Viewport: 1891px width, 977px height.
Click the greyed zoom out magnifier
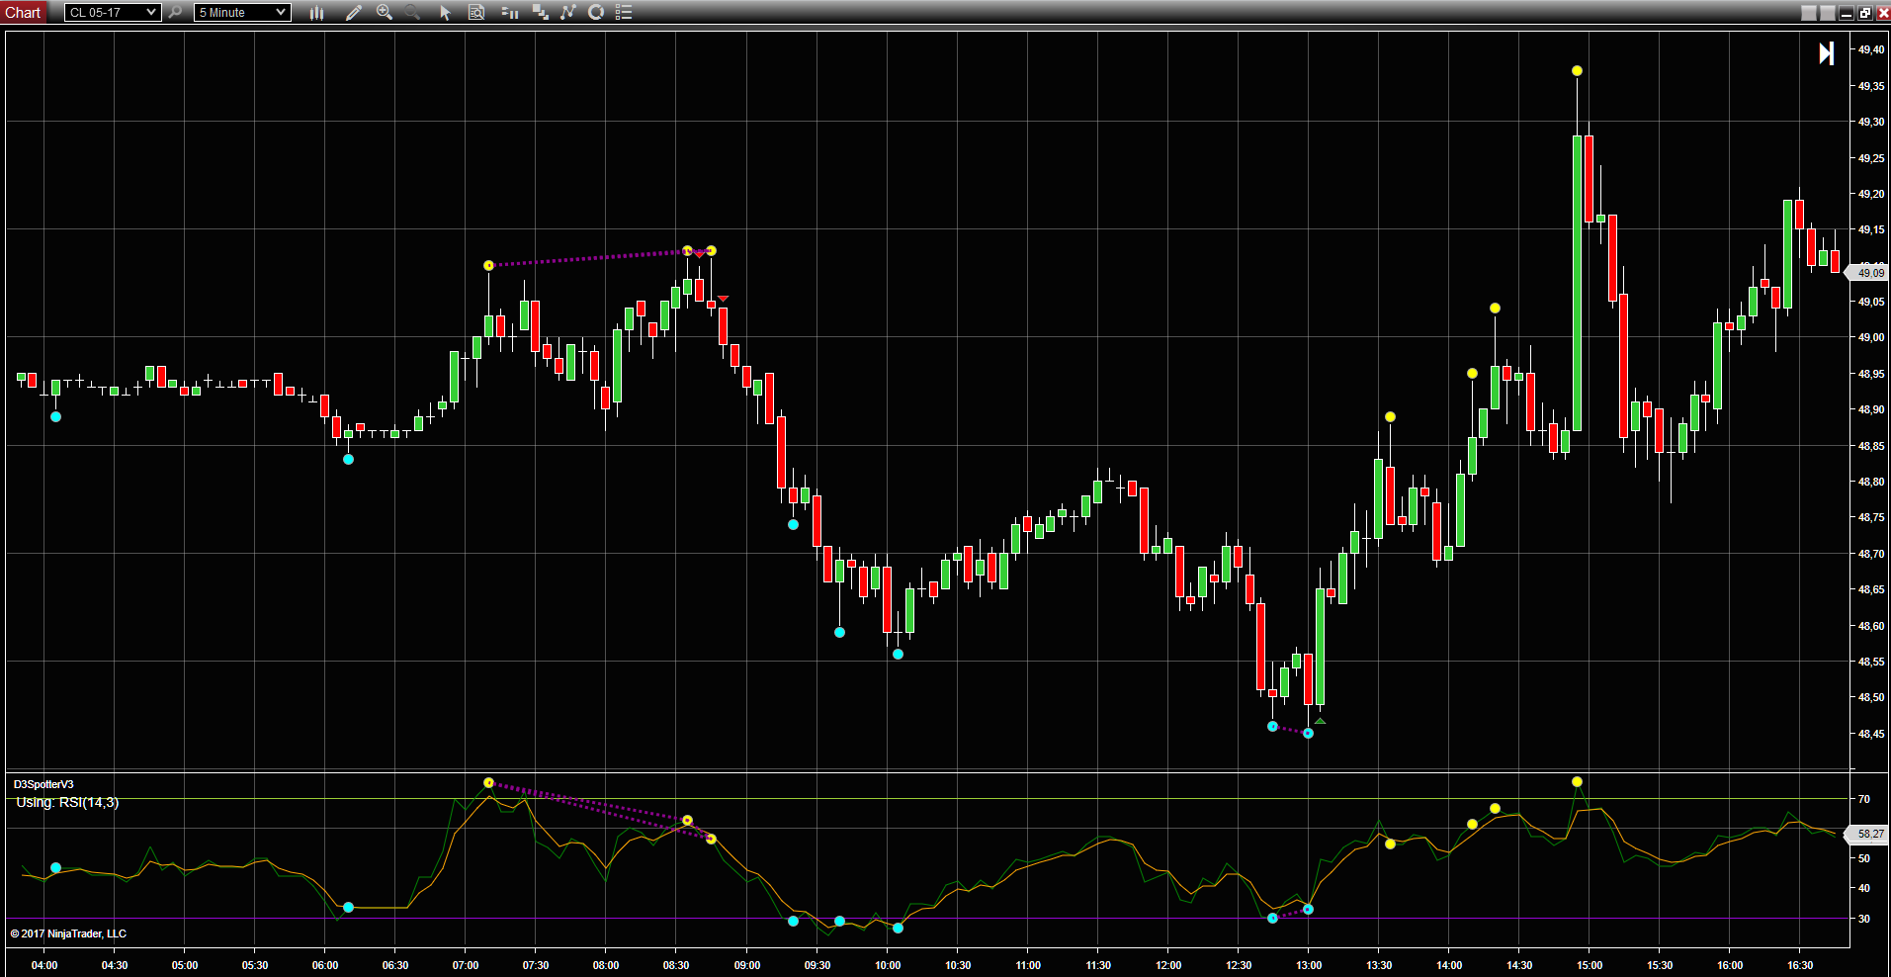[x=412, y=12]
